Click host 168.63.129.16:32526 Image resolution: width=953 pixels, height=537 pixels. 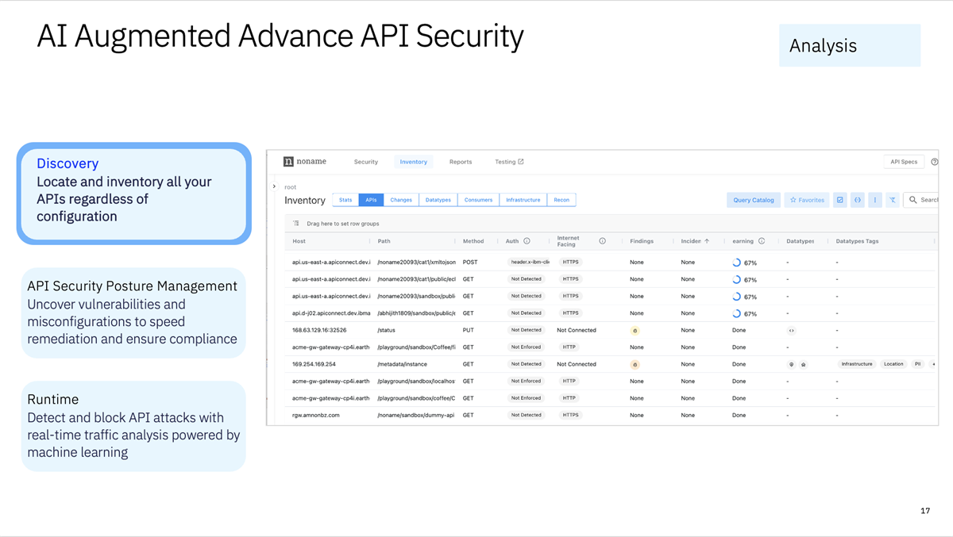click(319, 331)
